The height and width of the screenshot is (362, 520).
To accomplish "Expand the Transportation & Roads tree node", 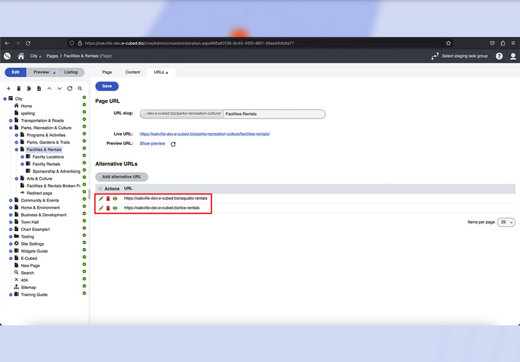I will tap(11, 120).
